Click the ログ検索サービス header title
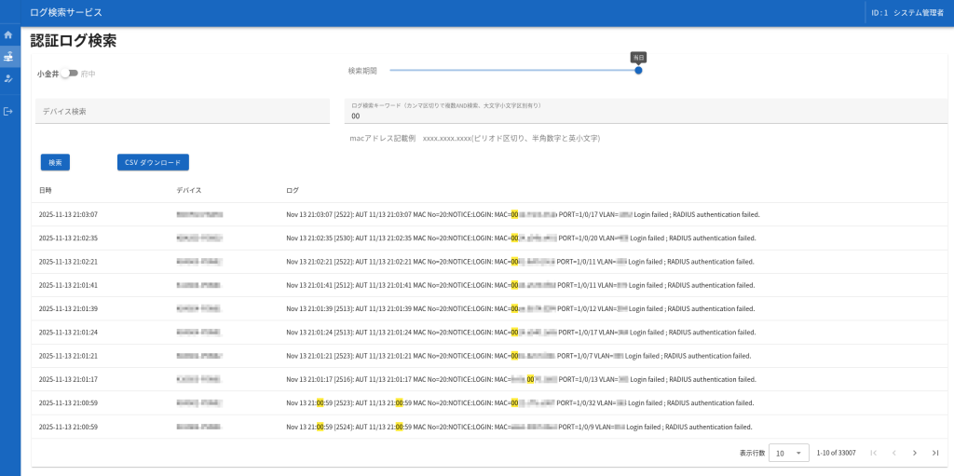Screen dimensions: 954x476 (66, 13)
